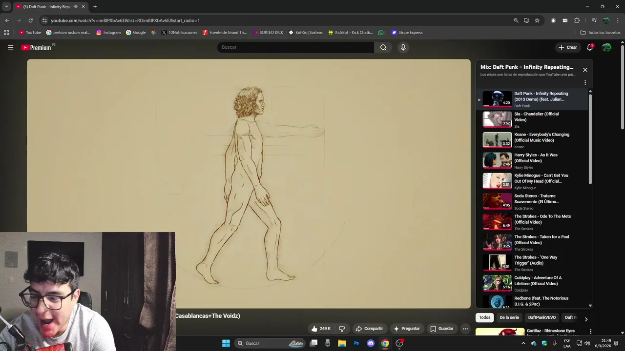Open Google bookmark
Screen dimensions: 625x351
pos(136,33)
